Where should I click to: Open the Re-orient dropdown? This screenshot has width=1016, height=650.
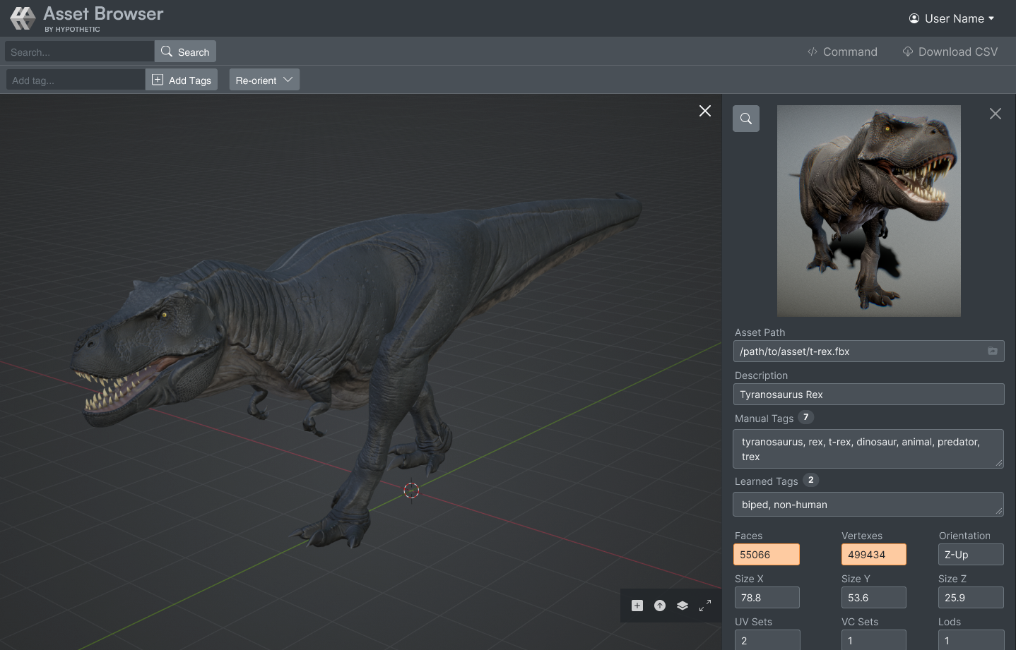coord(264,80)
